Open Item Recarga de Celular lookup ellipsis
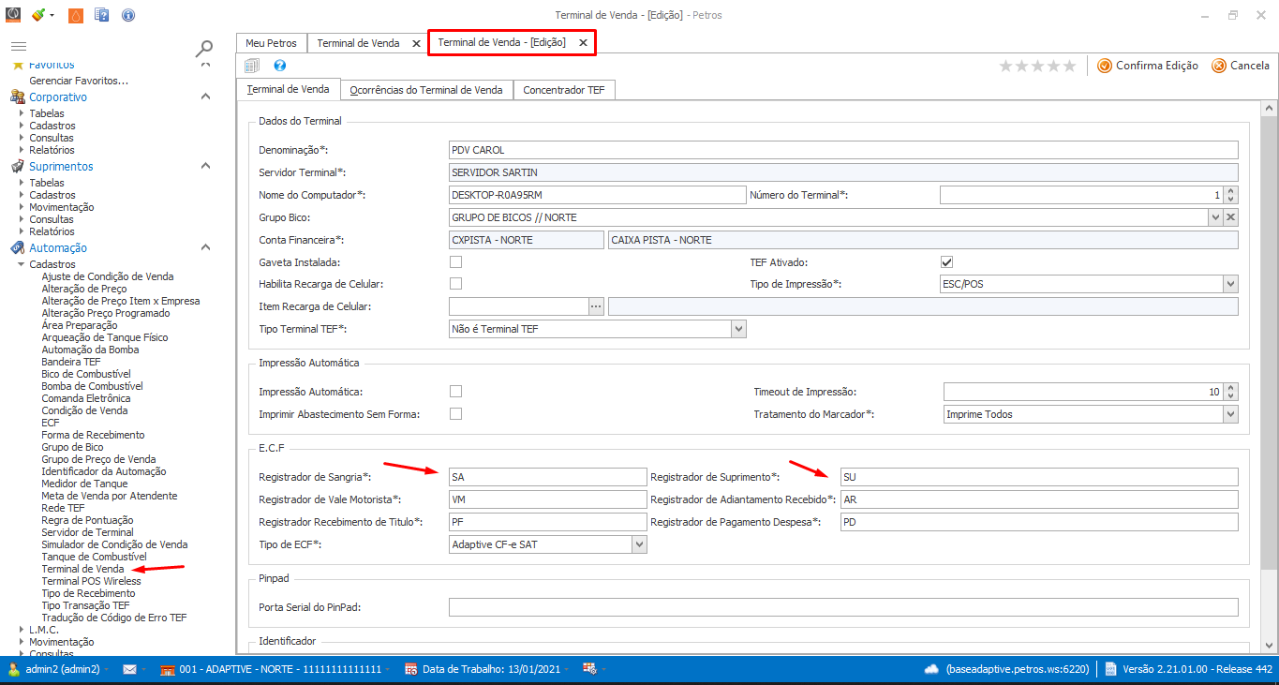The image size is (1279, 685). [596, 306]
